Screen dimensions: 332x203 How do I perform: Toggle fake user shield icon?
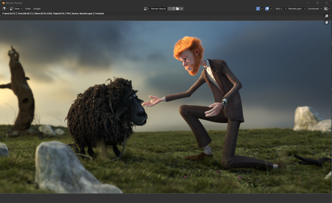[169, 9]
